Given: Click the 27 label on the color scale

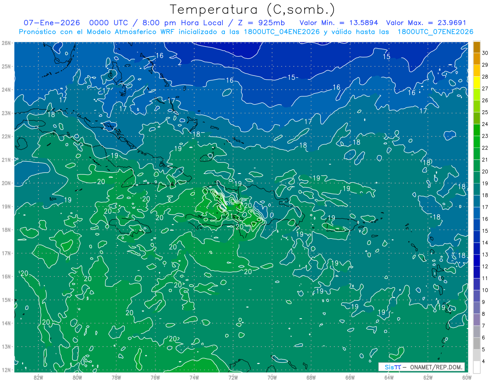Looking at the screenshot, I should pyautogui.click(x=485, y=89).
